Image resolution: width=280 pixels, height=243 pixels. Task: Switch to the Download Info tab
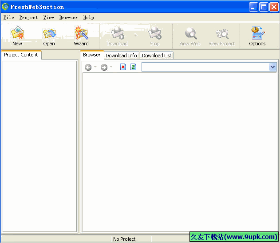click(121, 56)
